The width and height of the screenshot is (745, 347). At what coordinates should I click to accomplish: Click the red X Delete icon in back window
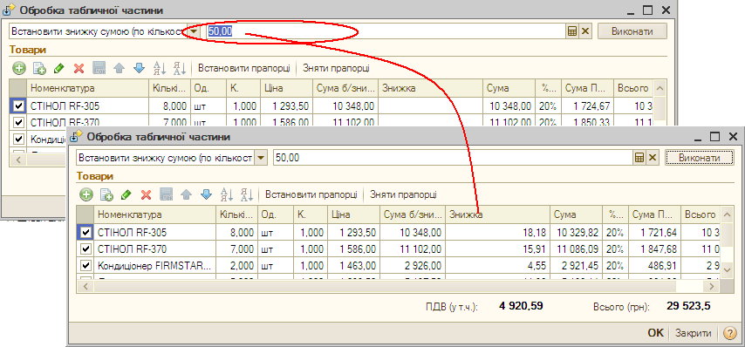click(x=79, y=68)
